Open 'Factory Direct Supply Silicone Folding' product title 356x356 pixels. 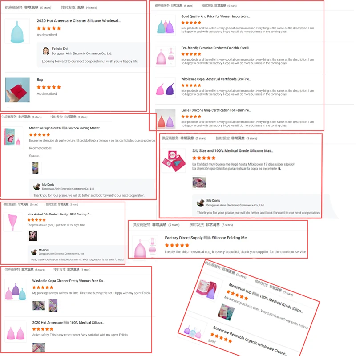(207, 238)
